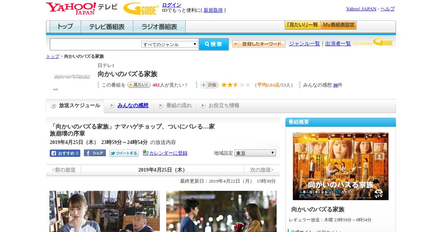Select the 放送スケジュール tab
This screenshot has width=442, height=232.
(x=75, y=106)
